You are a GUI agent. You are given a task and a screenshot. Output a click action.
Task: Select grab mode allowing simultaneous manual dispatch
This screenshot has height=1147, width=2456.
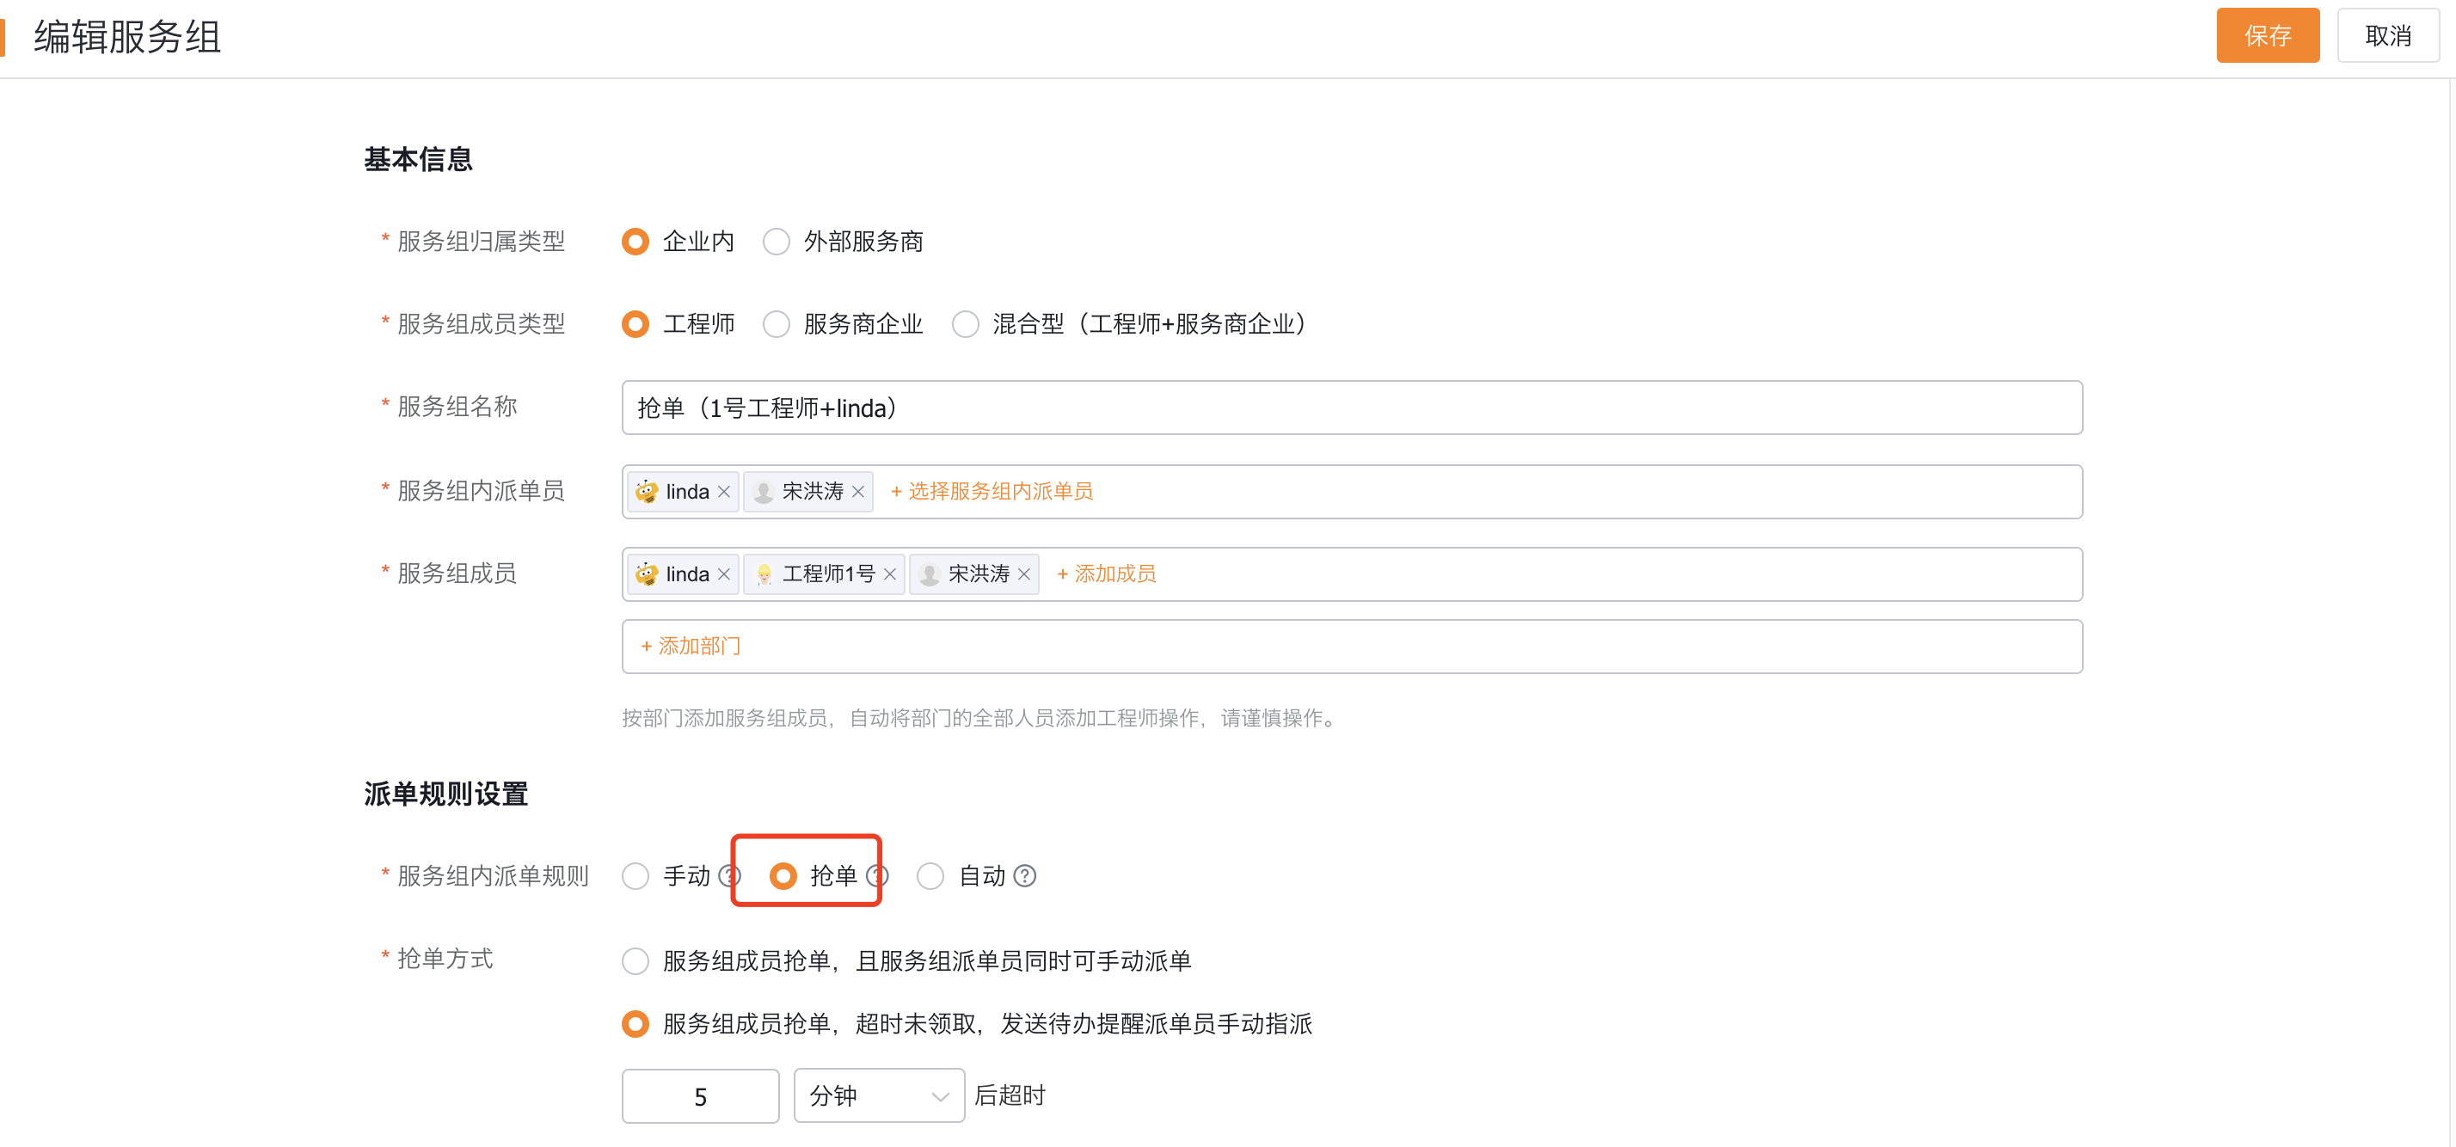click(635, 960)
